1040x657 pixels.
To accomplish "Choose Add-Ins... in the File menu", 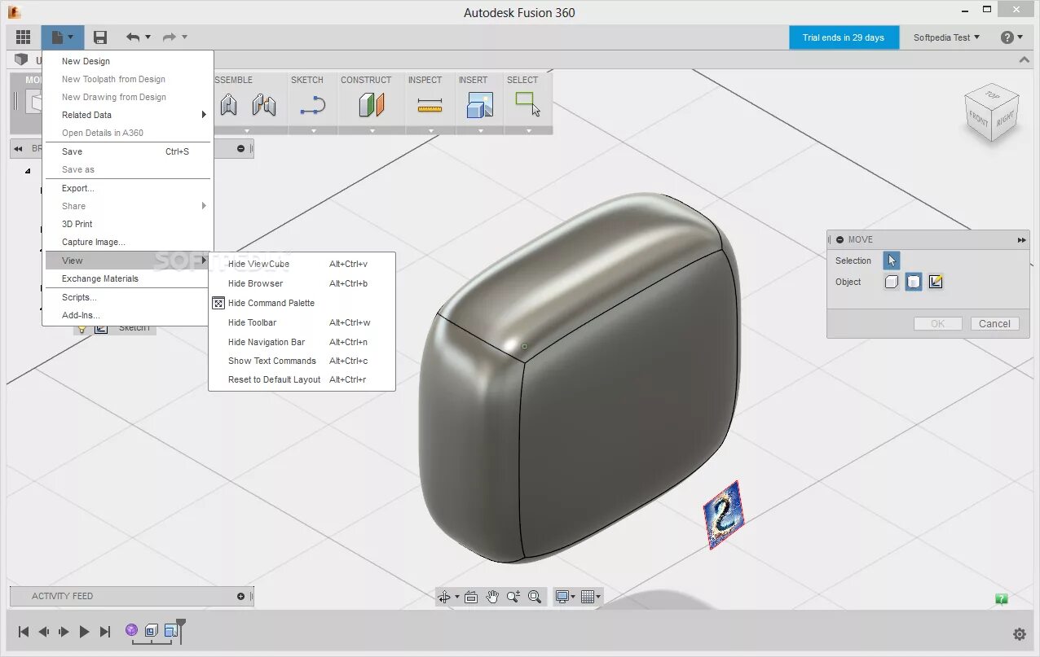I will tap(128, 315).
